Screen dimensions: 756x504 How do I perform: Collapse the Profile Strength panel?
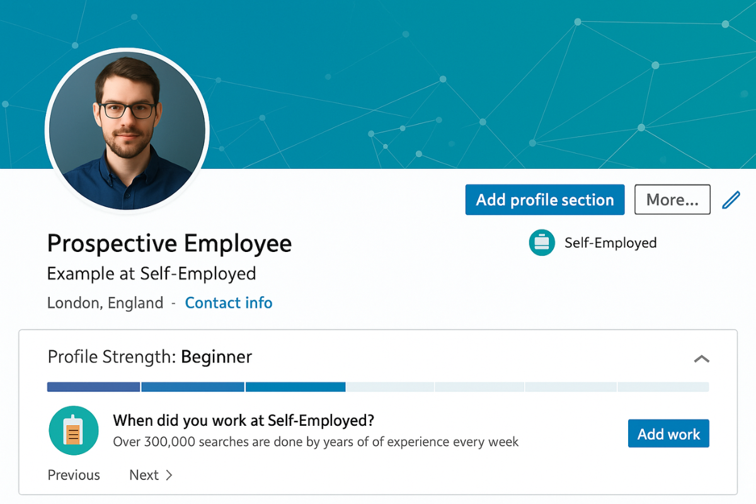pos(701,358)
